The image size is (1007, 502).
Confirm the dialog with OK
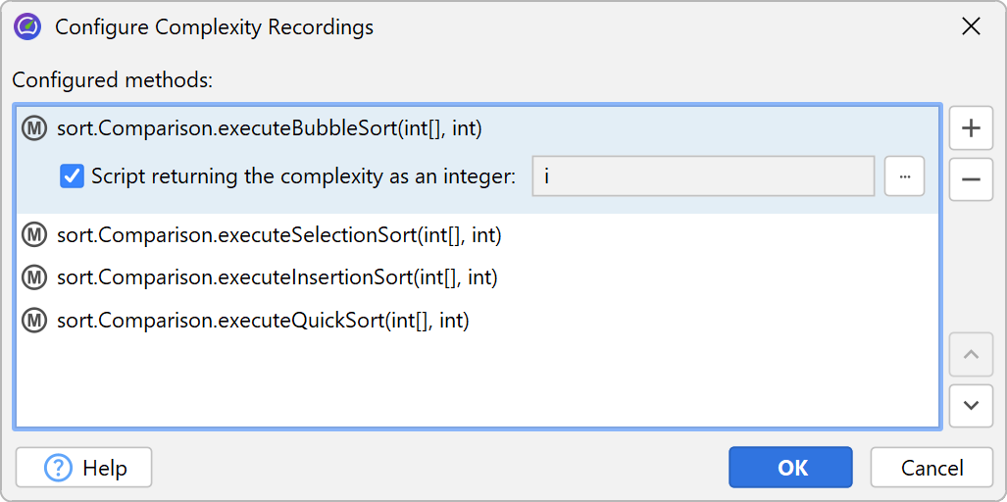[790, 468]
